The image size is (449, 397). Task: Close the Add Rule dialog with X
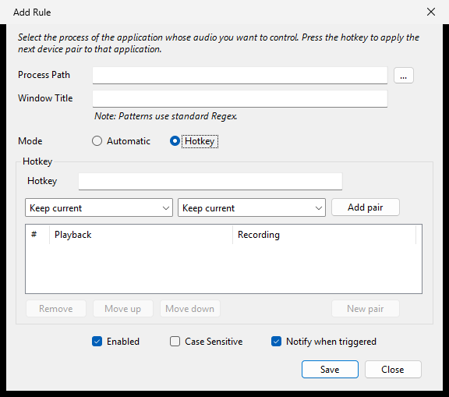point(431,12)
